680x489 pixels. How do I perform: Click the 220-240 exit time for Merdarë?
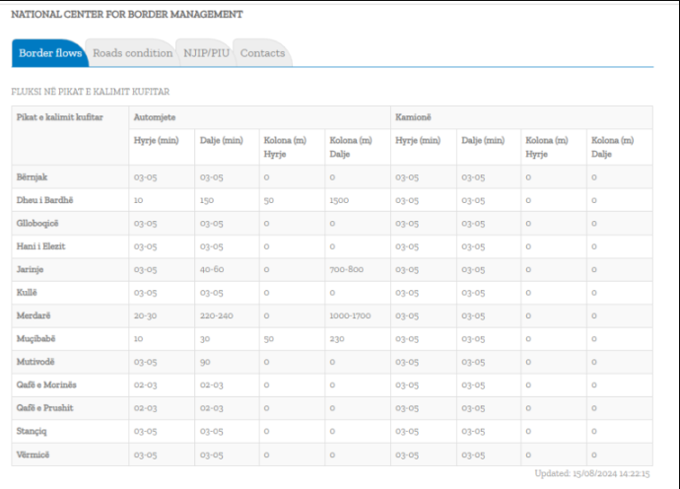[x=217, y=315]
